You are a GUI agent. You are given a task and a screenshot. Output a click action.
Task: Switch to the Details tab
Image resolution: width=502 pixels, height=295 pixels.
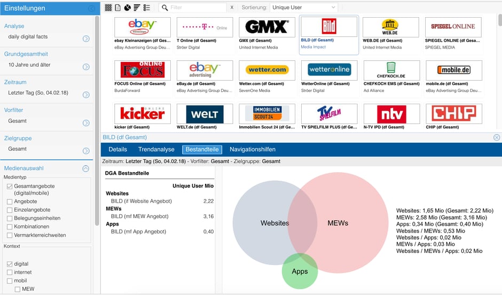click(118, 150)
